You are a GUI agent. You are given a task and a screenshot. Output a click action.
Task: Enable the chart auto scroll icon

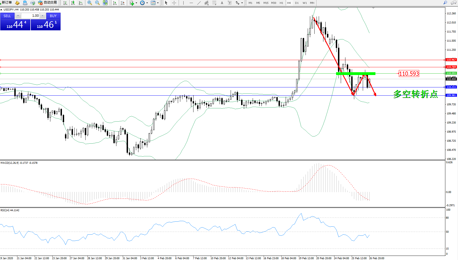pos(115,3)
